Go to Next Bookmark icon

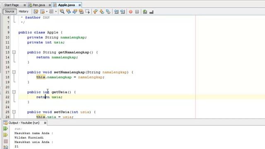coord(102,12)
